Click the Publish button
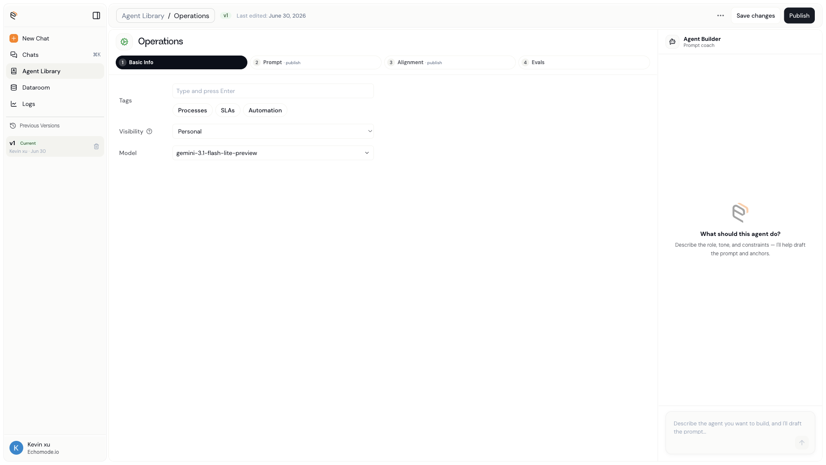The width and height of the screenshot is (826, 465). coord(799,15)
